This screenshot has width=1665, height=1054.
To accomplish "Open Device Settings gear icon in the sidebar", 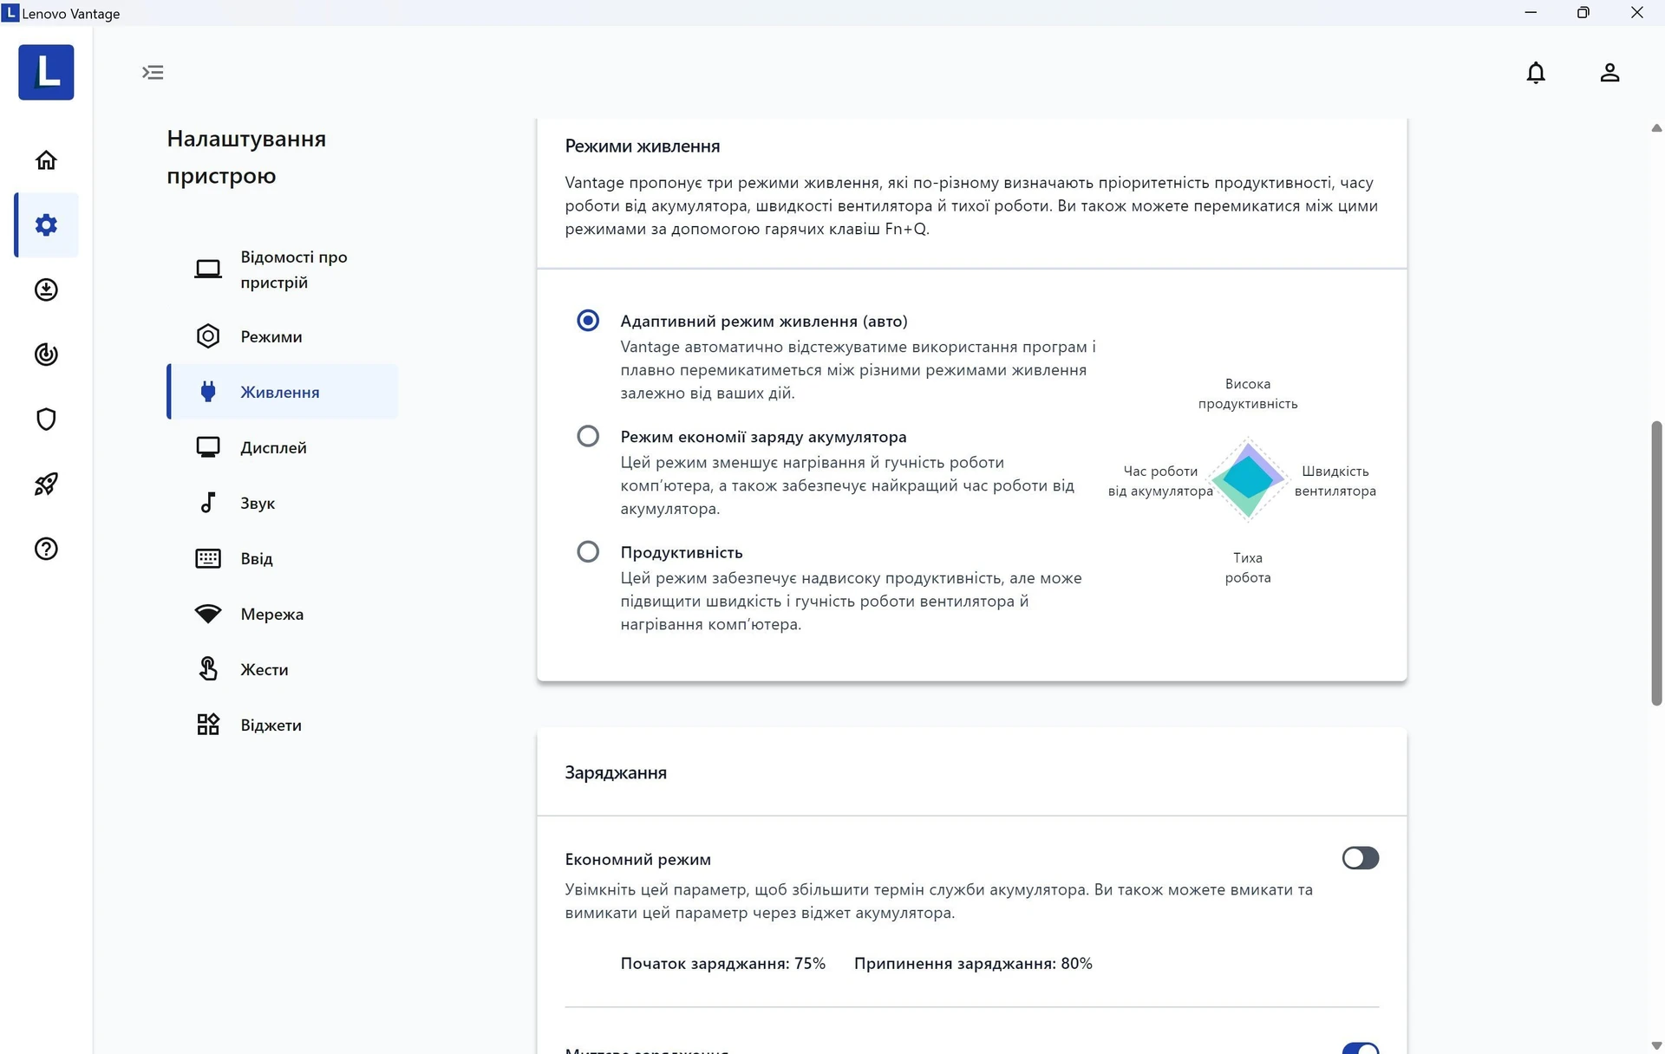I will (46, 225).
